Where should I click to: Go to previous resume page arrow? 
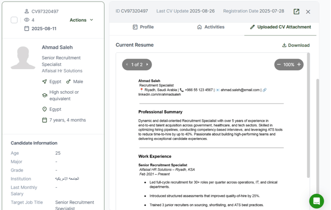click(127, 65)
